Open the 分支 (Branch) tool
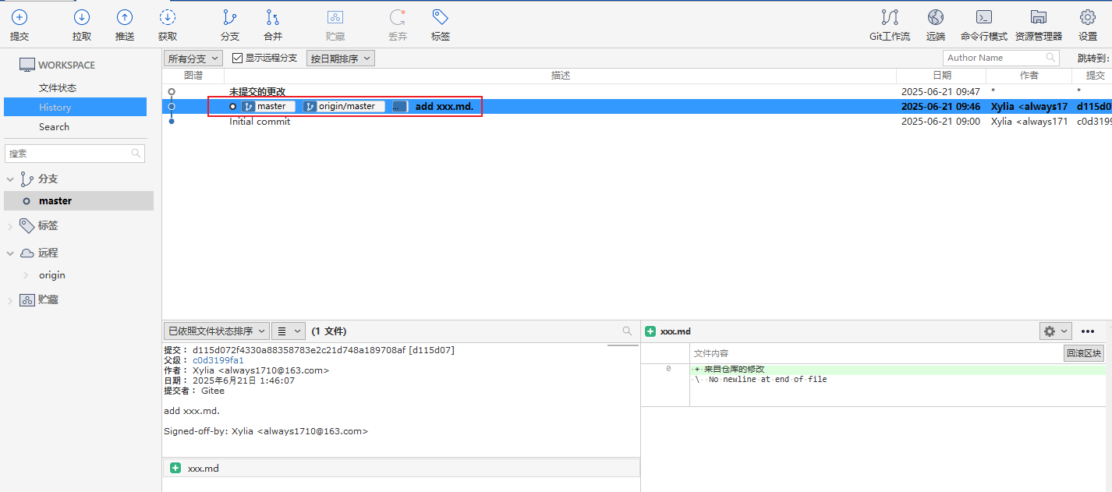The height and width of the screenshot is (492, 1112). pyautogui.click(x=229, y=18)
